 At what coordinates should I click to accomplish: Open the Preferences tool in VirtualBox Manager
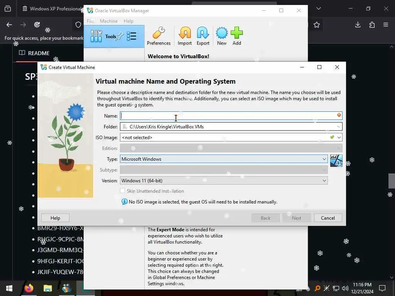tap(159, 36)
